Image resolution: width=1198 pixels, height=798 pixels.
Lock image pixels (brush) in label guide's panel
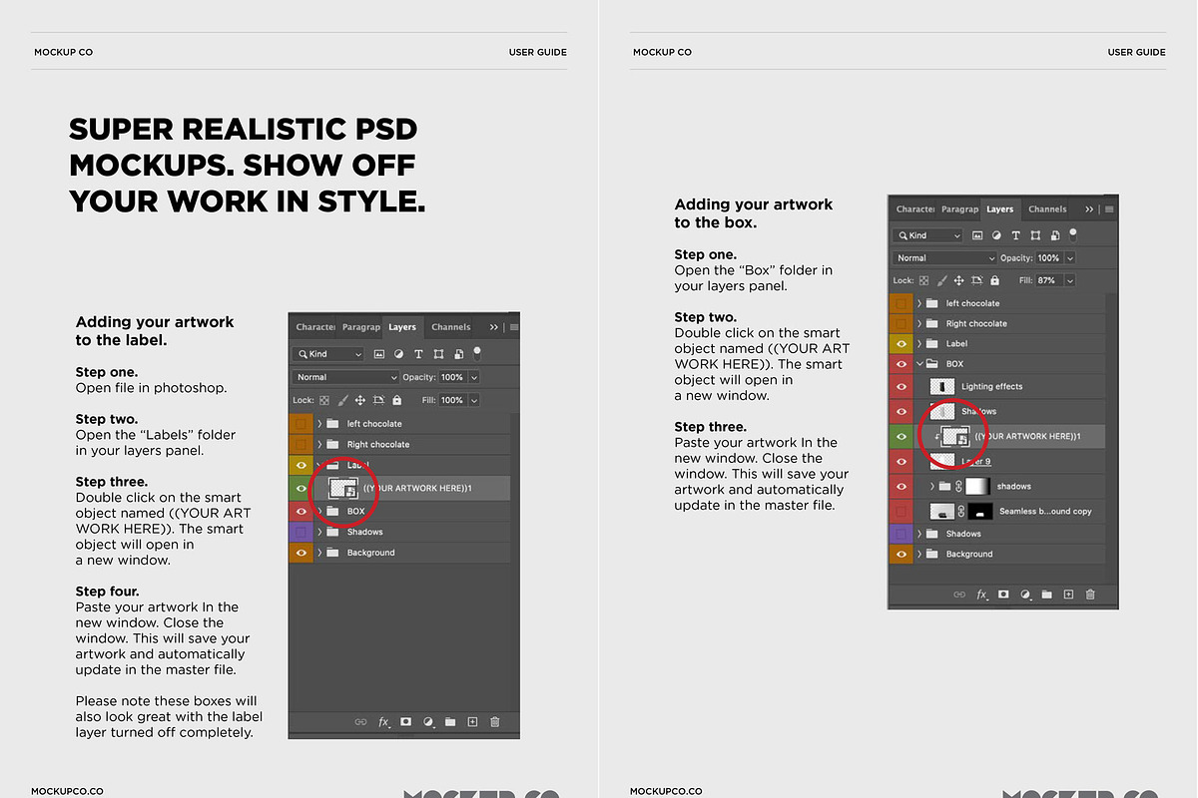pos(342,400)
